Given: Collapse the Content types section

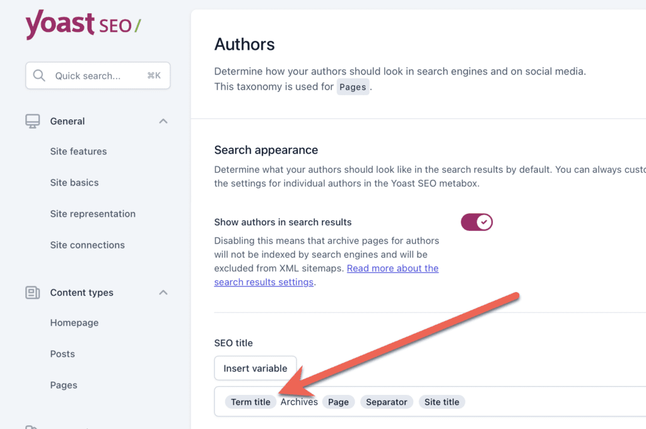Looking at the screenshot, I should (163, 292).
